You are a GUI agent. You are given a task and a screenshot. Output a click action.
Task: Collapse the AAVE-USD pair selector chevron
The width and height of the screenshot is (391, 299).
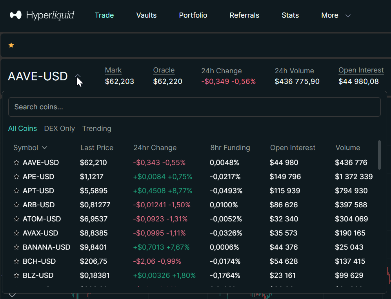[x=78, y=76]
